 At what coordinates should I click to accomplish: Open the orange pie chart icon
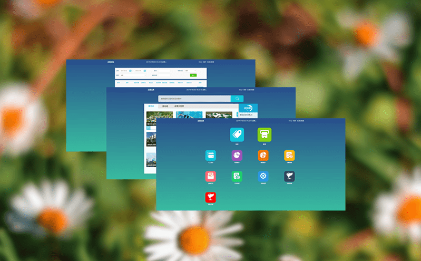tap(263, 155)
